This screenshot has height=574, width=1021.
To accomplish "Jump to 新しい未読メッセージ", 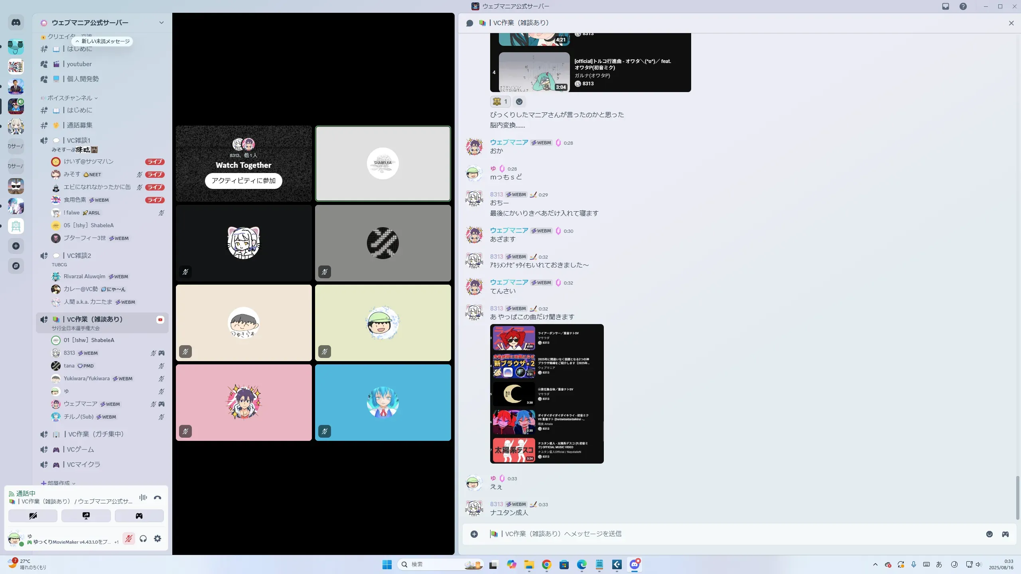I will tap(102, 41).
